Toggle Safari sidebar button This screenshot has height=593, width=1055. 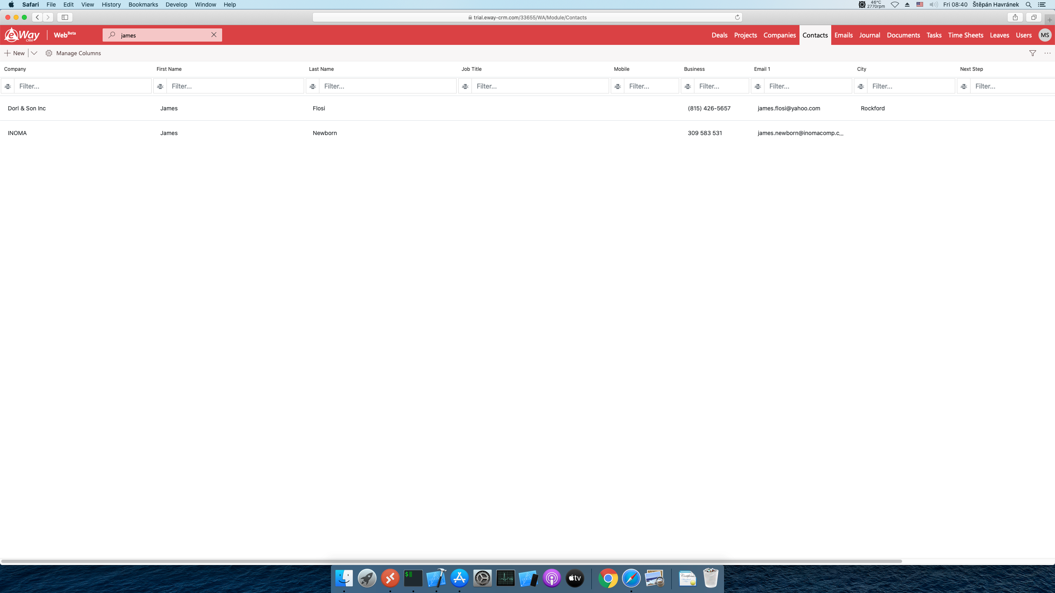65,17
